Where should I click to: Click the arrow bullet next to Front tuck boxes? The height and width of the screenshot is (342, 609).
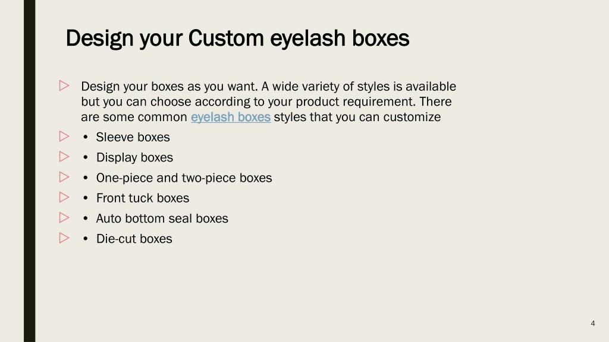pos(64,197)
